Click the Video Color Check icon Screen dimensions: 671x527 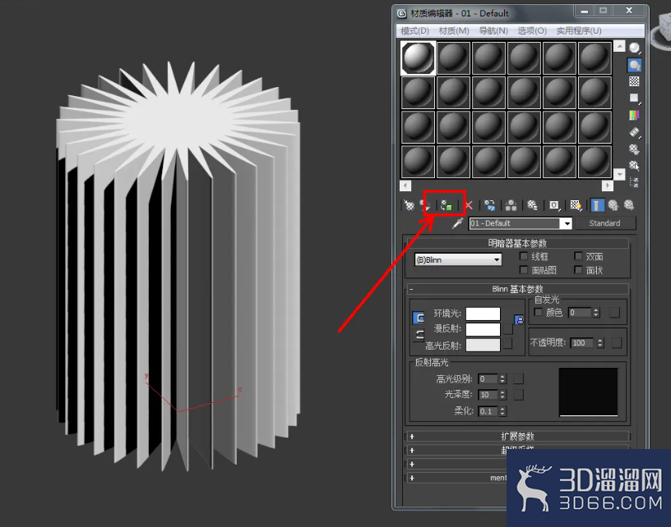(634, 115)
